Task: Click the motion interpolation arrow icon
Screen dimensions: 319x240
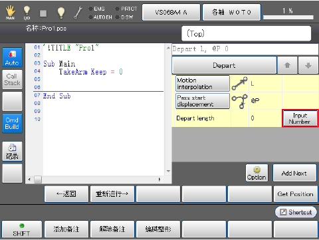Action: [239, 83]
